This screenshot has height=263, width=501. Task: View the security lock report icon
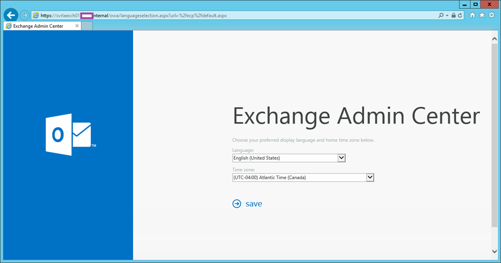pyautogui.click(x=454, y=15)
